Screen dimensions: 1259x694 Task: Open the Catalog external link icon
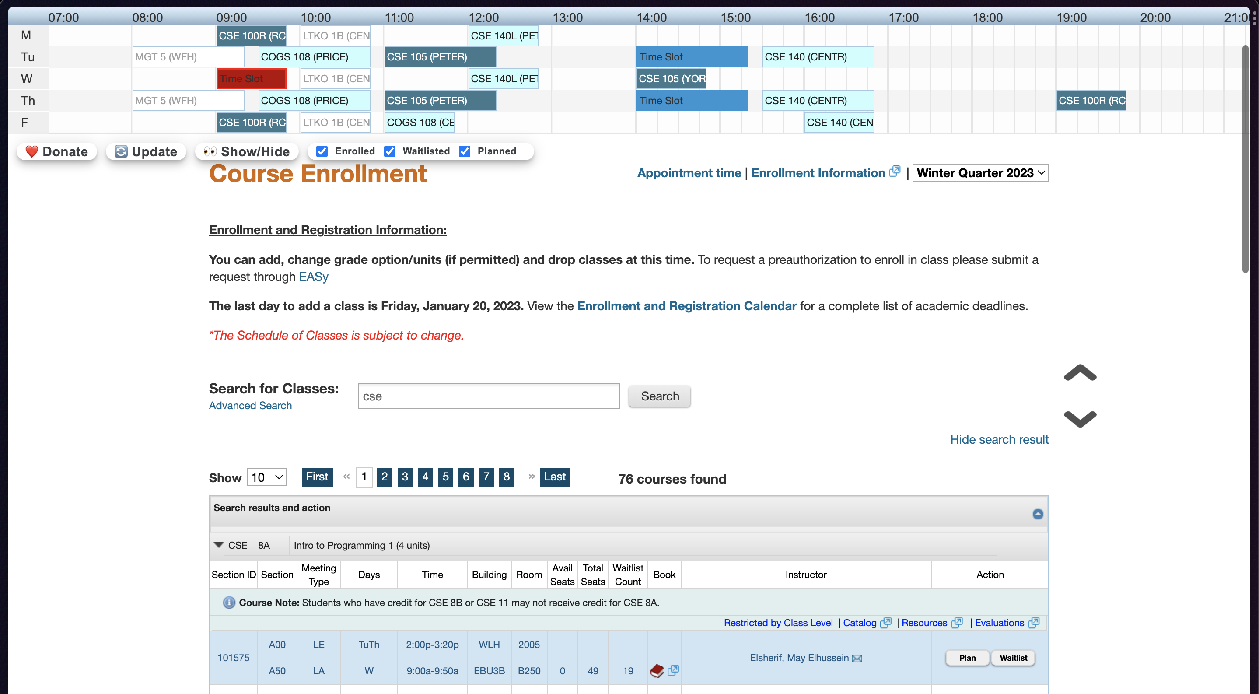[x=886, y=623]
